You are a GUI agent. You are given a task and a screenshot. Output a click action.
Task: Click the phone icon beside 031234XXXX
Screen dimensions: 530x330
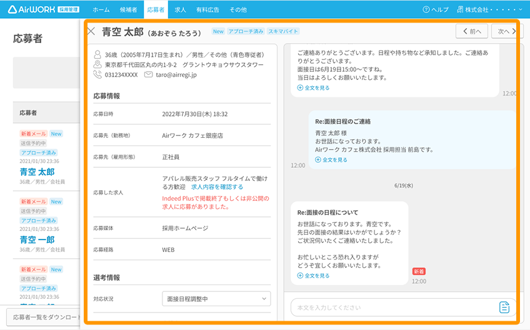[x=97, y=74]
